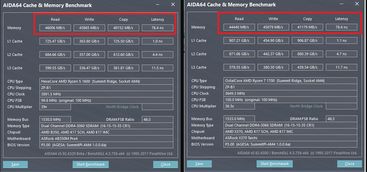Click the 76.4 ns memory latency value
Image resolution: width=367 pixels, height=172 pixels.
pos(157,28)
